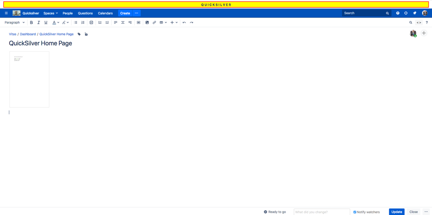Viewport: 432px width, 215px height.
Task: Open the help menu in header
Action: (x=398, y=13)
